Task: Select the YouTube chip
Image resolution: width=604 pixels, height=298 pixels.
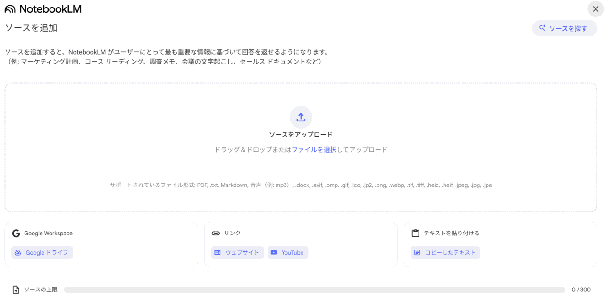Action: click(x=288, y=253)
